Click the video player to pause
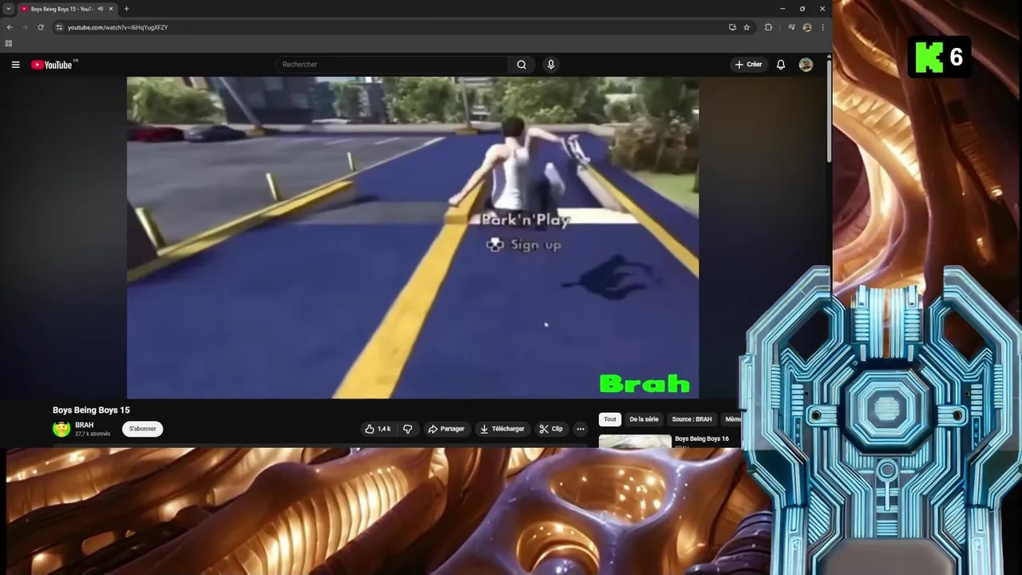This screenshot has height=575, width=1022. 413,237
